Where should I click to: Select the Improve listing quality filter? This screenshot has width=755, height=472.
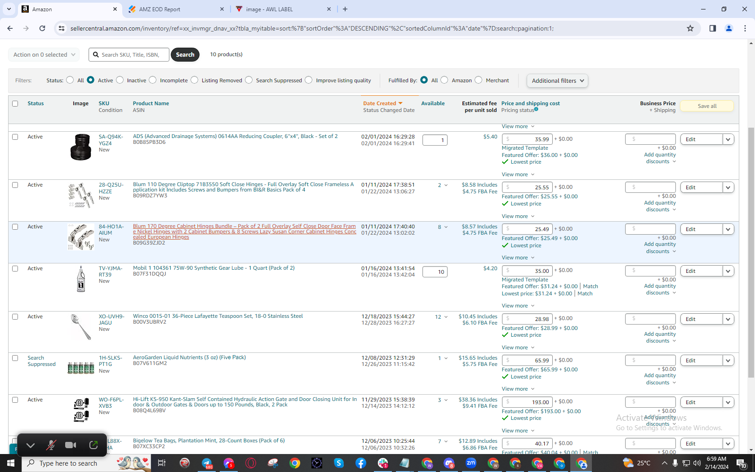[309, 80]
